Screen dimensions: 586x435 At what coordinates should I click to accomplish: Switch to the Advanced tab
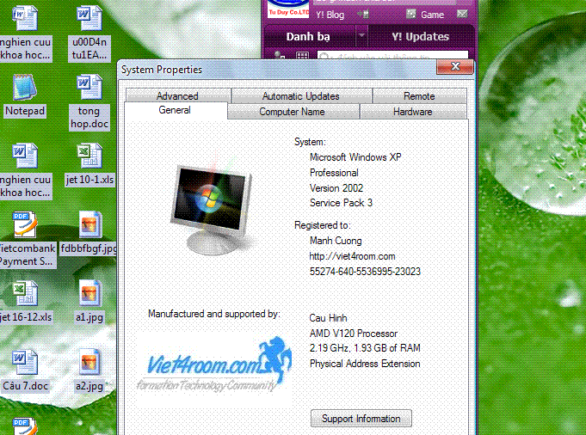click(x=177, y=96)
